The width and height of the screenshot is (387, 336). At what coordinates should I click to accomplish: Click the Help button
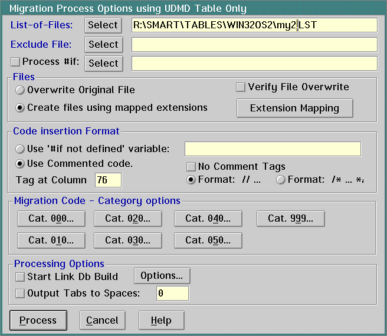click(161, 321)
